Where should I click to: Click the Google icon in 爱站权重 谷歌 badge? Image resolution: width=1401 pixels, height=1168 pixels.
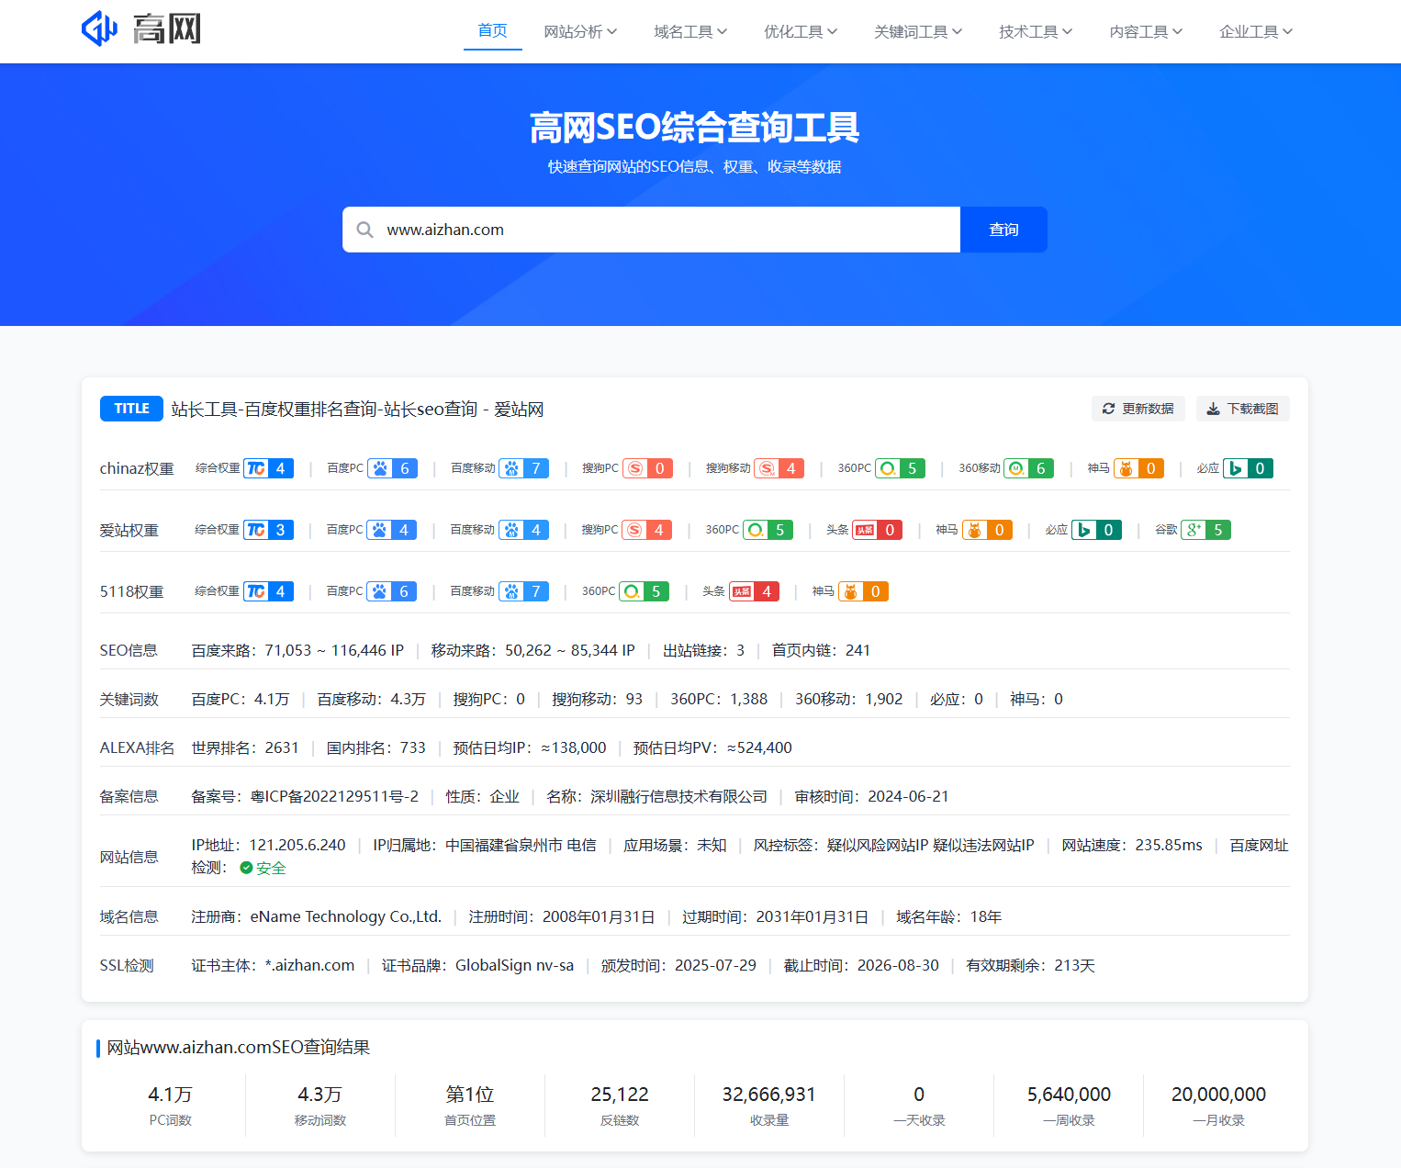pyautogui.click(x=1194, y=530)
